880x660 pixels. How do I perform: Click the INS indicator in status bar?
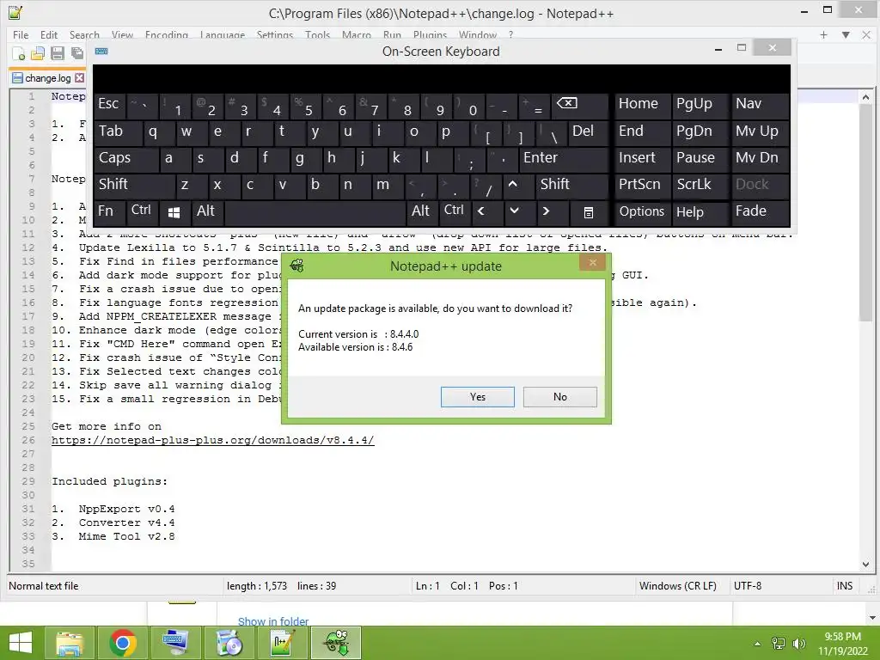(x=845, y=586)
